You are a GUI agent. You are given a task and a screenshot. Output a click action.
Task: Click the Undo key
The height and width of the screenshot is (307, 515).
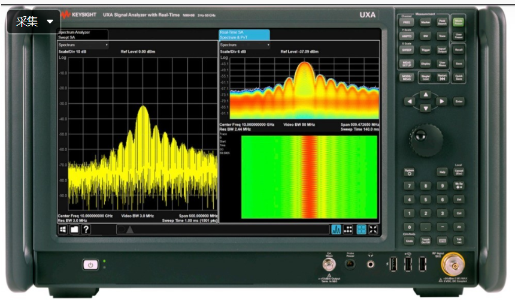409,241
